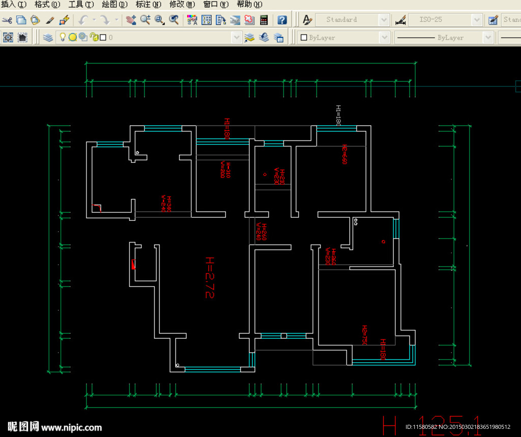Activate the Pan realtime hand tool

click(x=131, y=20)
